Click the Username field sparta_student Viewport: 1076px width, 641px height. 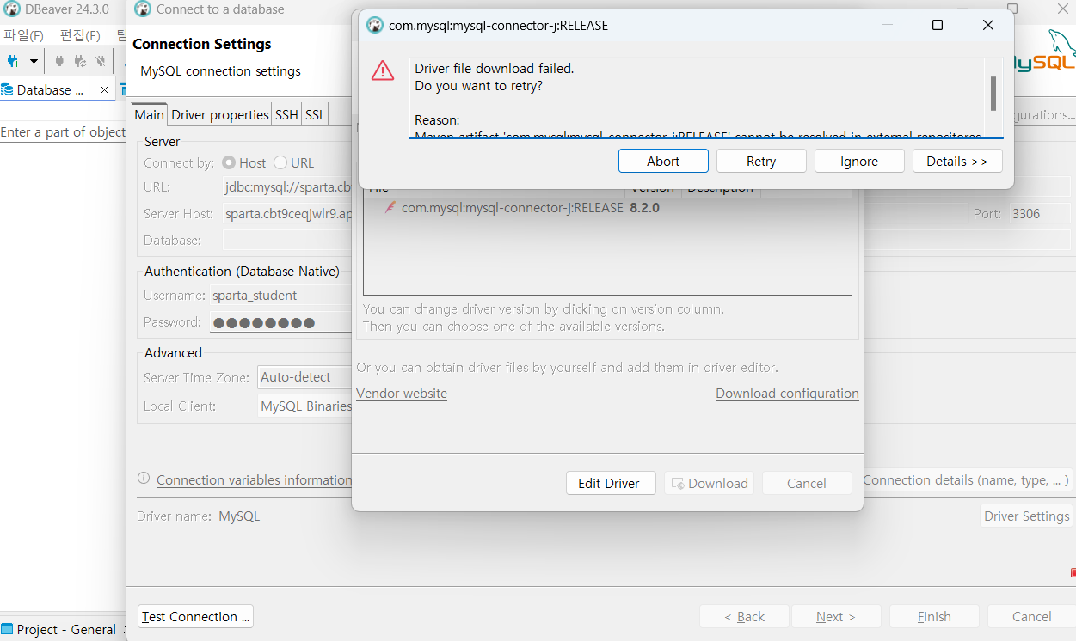tap(281, 295)
